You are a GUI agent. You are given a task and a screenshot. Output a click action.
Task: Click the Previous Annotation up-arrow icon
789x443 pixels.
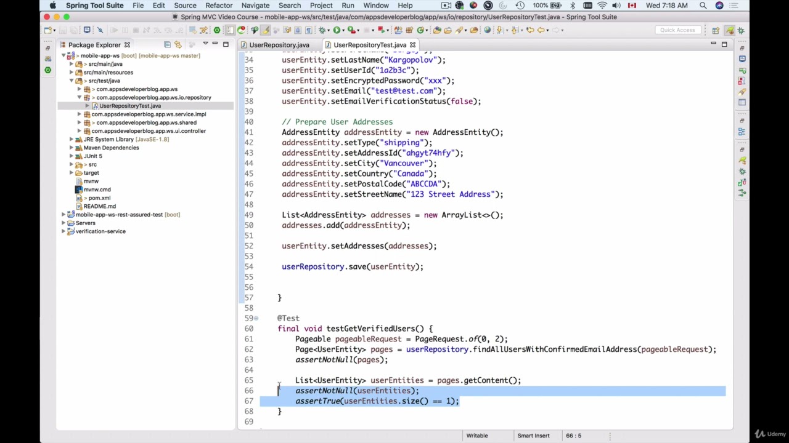tap(515, 30)
